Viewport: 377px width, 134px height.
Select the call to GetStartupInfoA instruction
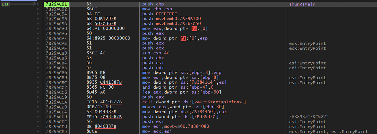tap(194, 102)
